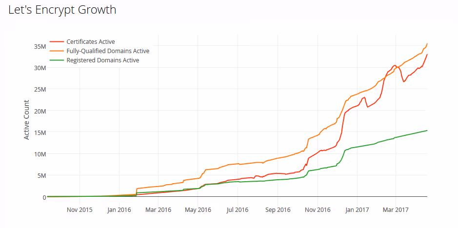Screen dimensions: 458x228
Task: Select the Jan 2016 x-axis tick label
Action: coord(119,210)
